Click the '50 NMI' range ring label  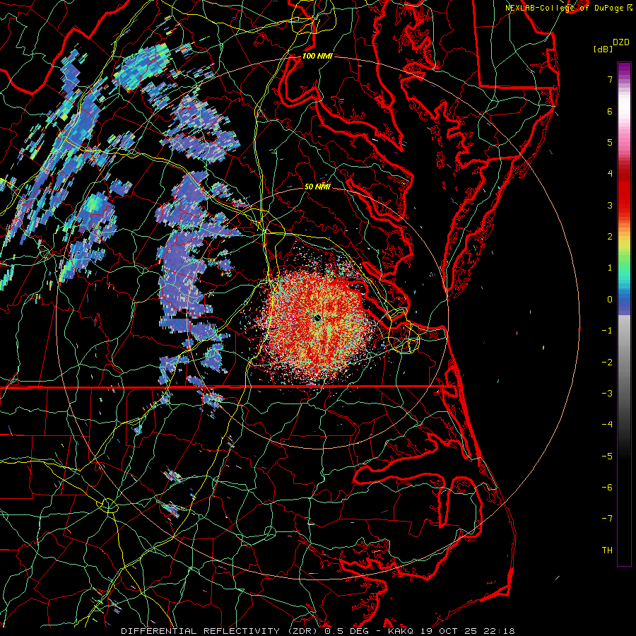(x=317, y=187)
